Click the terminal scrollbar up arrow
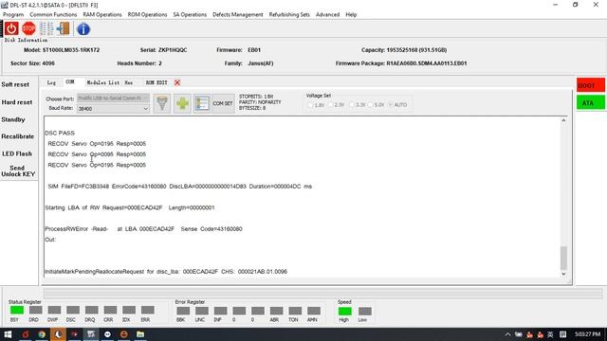Viewport: 607px width, 341px height. 563,120
